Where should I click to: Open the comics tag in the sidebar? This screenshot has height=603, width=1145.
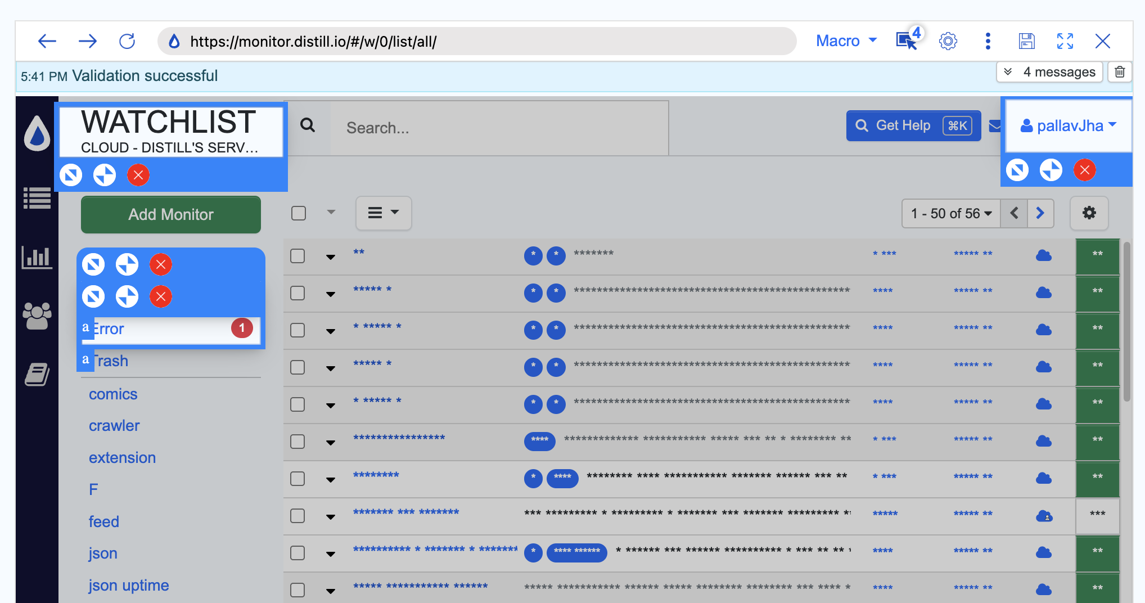point(113,394)
